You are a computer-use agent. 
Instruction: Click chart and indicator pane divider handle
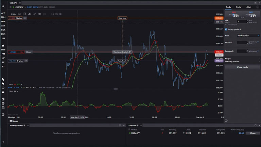[116, 89]
